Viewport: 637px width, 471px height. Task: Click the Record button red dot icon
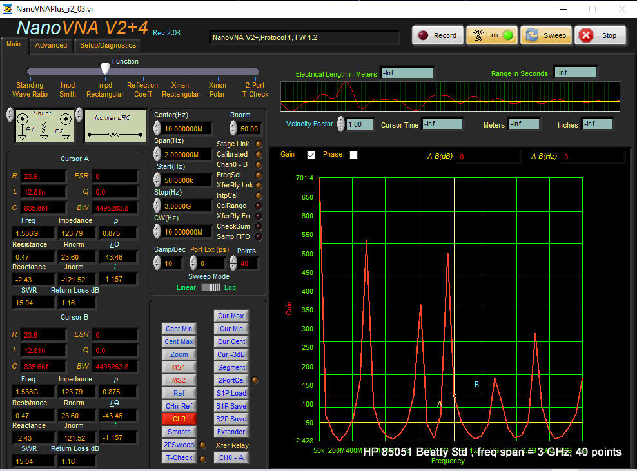(424, 35)
